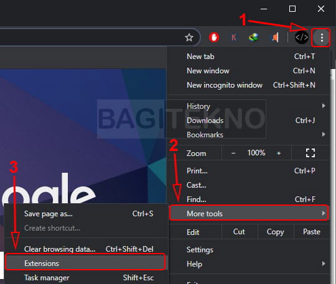
Task: Click the Cut button in Edit row
Action: 239,232
